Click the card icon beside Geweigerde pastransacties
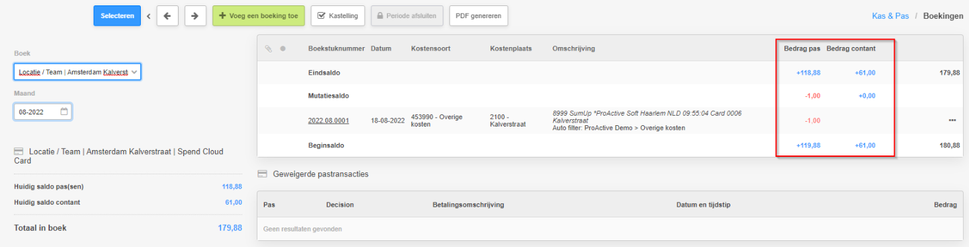 point(263,174)
